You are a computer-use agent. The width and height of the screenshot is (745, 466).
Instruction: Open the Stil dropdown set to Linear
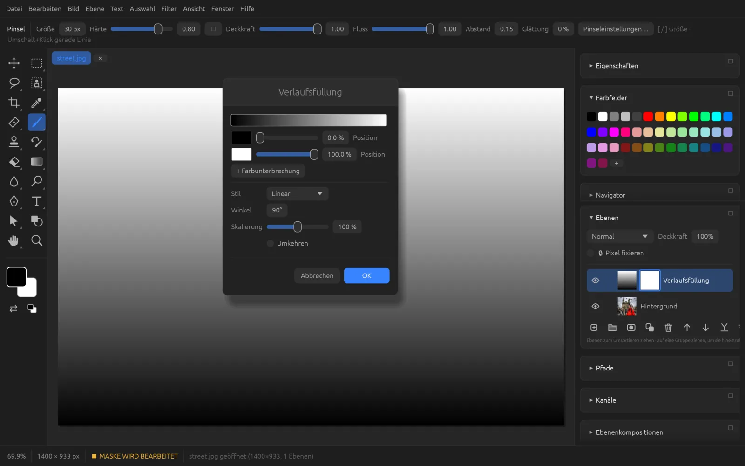[297, 194]
